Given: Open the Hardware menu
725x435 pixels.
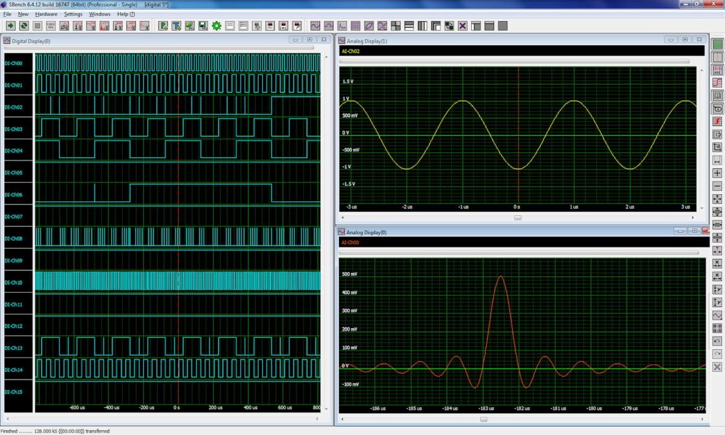Looking at the screenshot, I should point(47,14).
